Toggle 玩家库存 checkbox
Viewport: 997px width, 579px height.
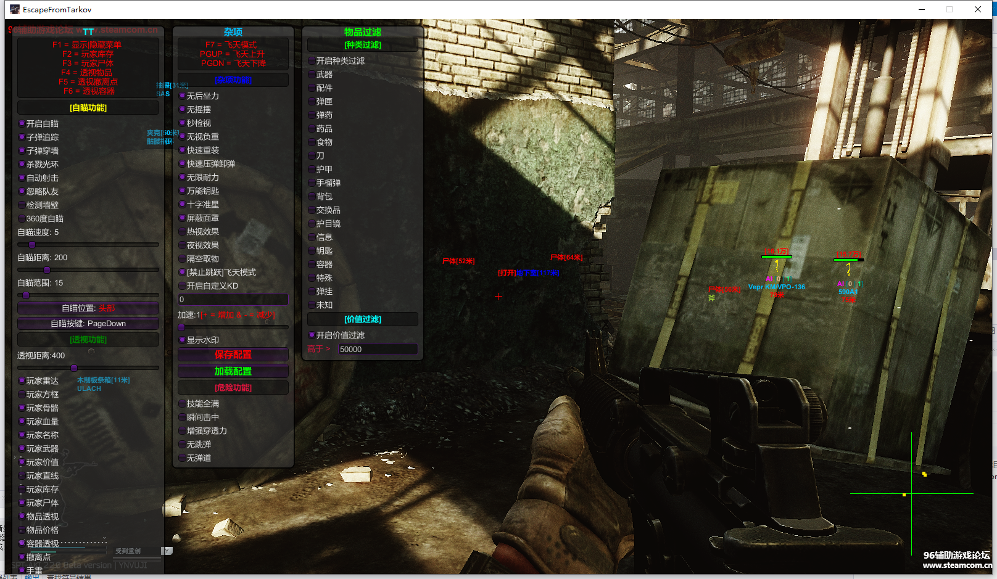pos(22,489)
